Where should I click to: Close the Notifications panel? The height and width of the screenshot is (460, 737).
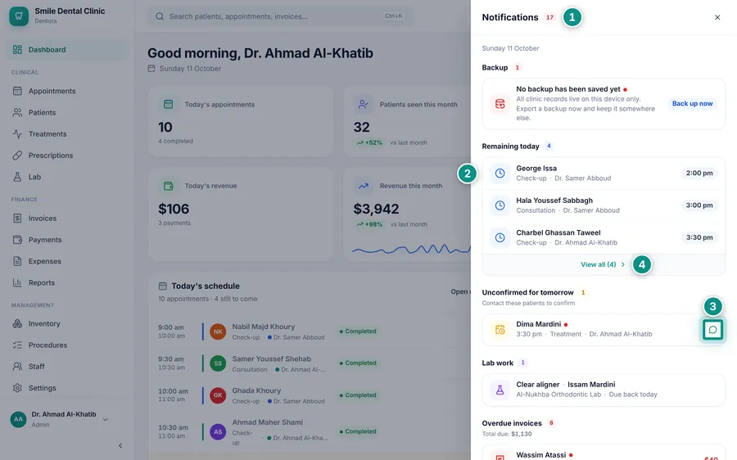click(x=717, y=17)
